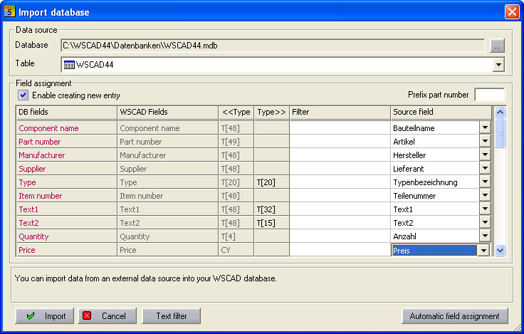This screenshot has height=334, width=524.
Task: Click the field list scrollbar thumb
Action: (x=500, y=133)
